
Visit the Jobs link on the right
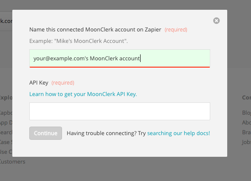tap(246, 142)
